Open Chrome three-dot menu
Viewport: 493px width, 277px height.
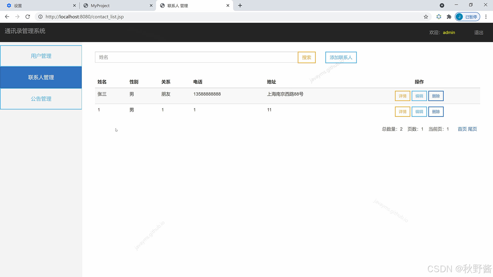click(x=486, y=17)
